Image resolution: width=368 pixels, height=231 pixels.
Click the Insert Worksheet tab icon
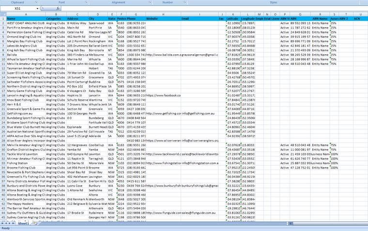coord(35,224)
